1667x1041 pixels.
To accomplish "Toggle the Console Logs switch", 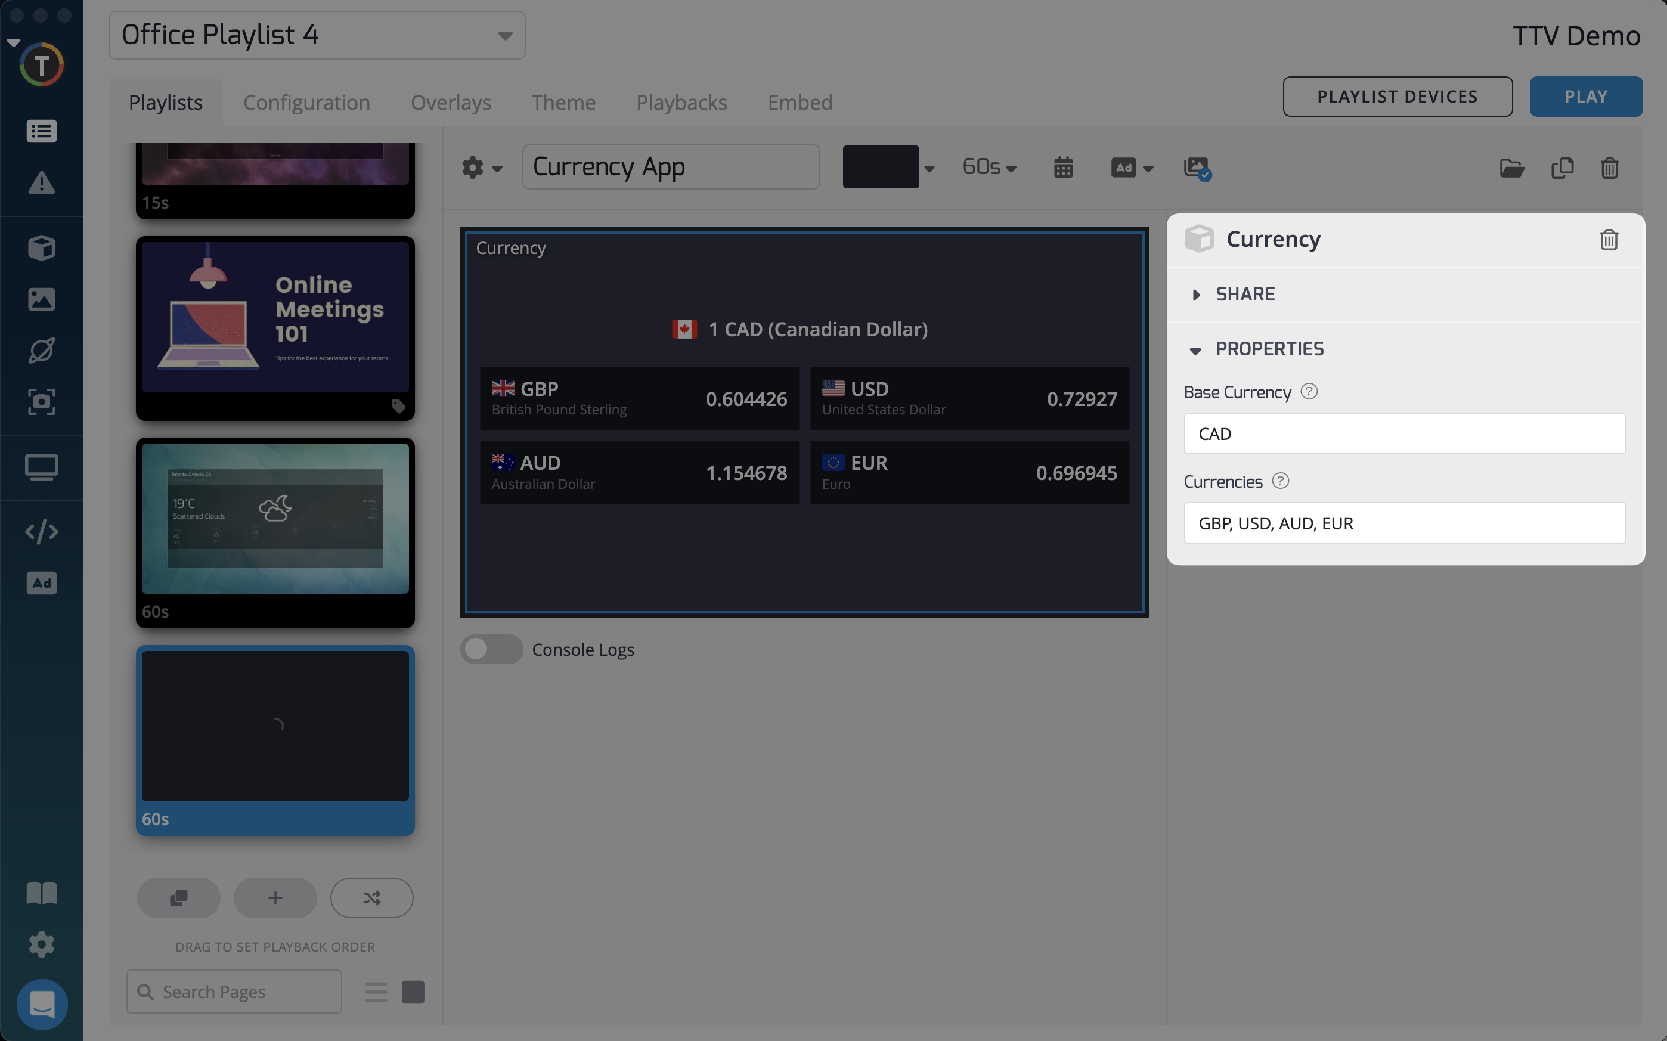I will pos(491,649).
